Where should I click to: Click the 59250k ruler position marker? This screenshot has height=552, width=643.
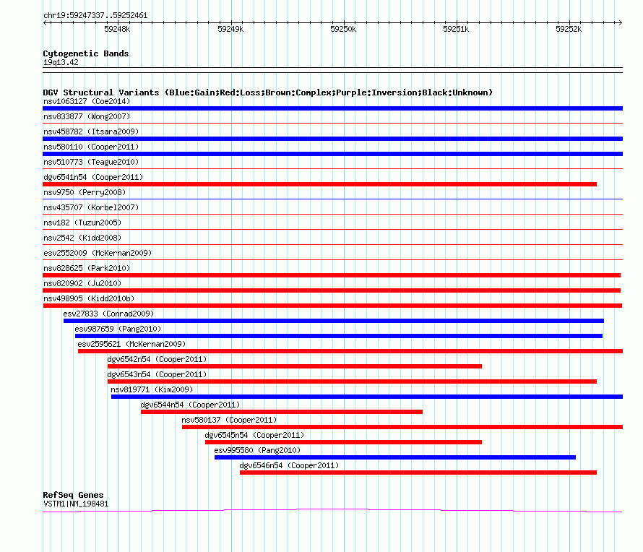click(x=343, y=29)
